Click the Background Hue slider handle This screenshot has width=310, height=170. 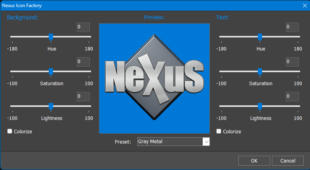point(51,37)
